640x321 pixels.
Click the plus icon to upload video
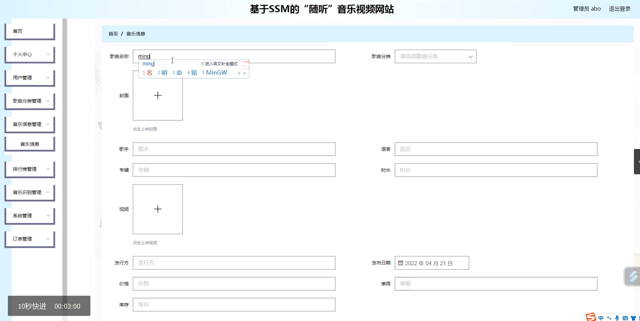(x=158, y=209)
